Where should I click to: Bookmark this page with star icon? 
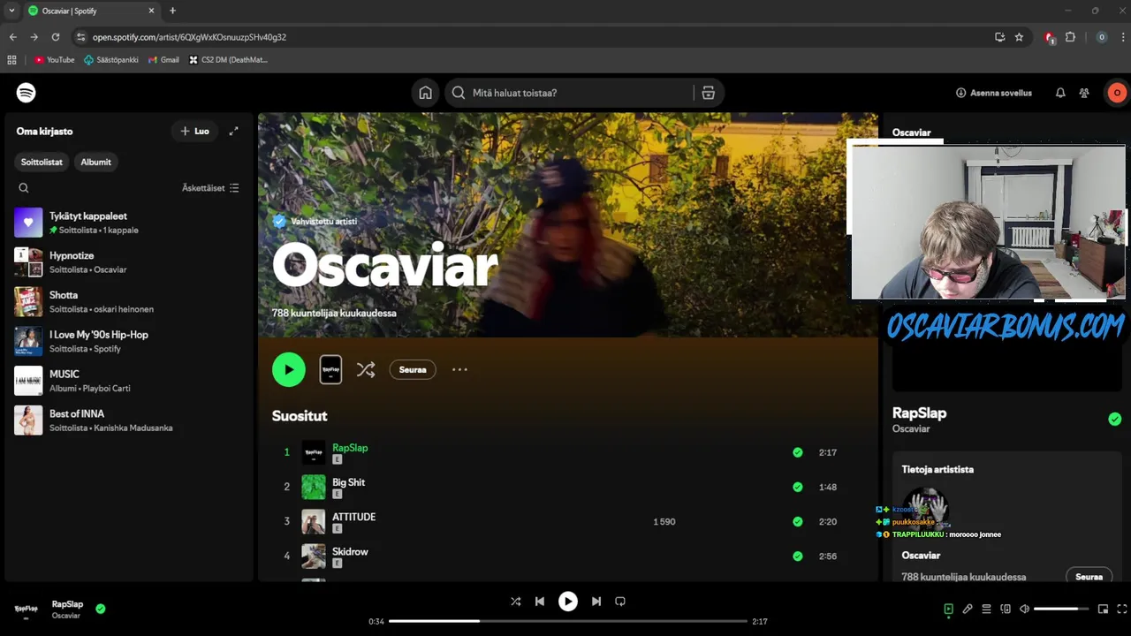[1019, 37]
